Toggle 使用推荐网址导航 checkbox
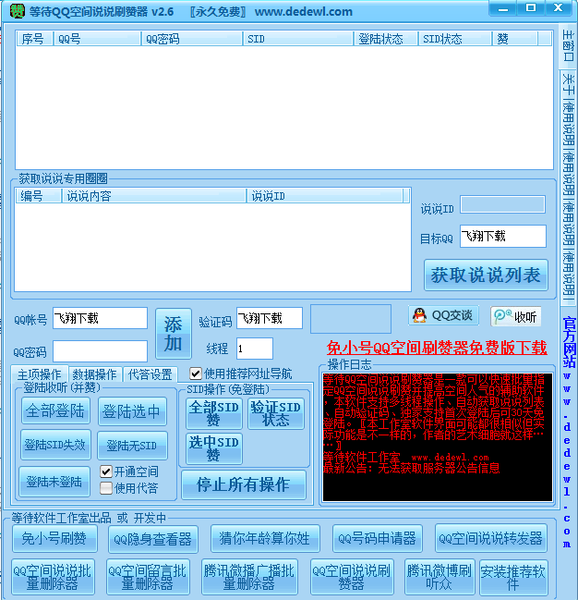The height and width of the screenshot is (600, 578). click(196, 373)
